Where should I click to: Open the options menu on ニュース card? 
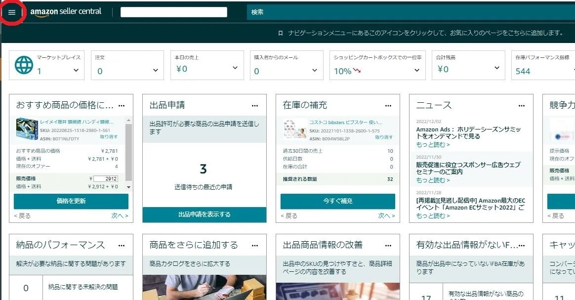[x=522, y=106]
